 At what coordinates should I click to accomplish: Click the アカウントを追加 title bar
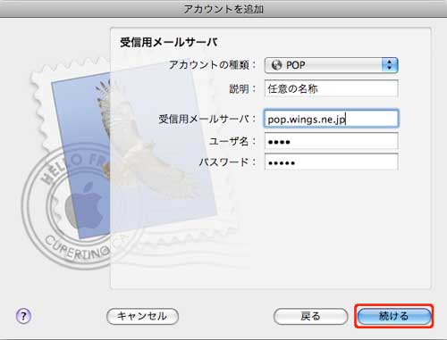(223, 9)
